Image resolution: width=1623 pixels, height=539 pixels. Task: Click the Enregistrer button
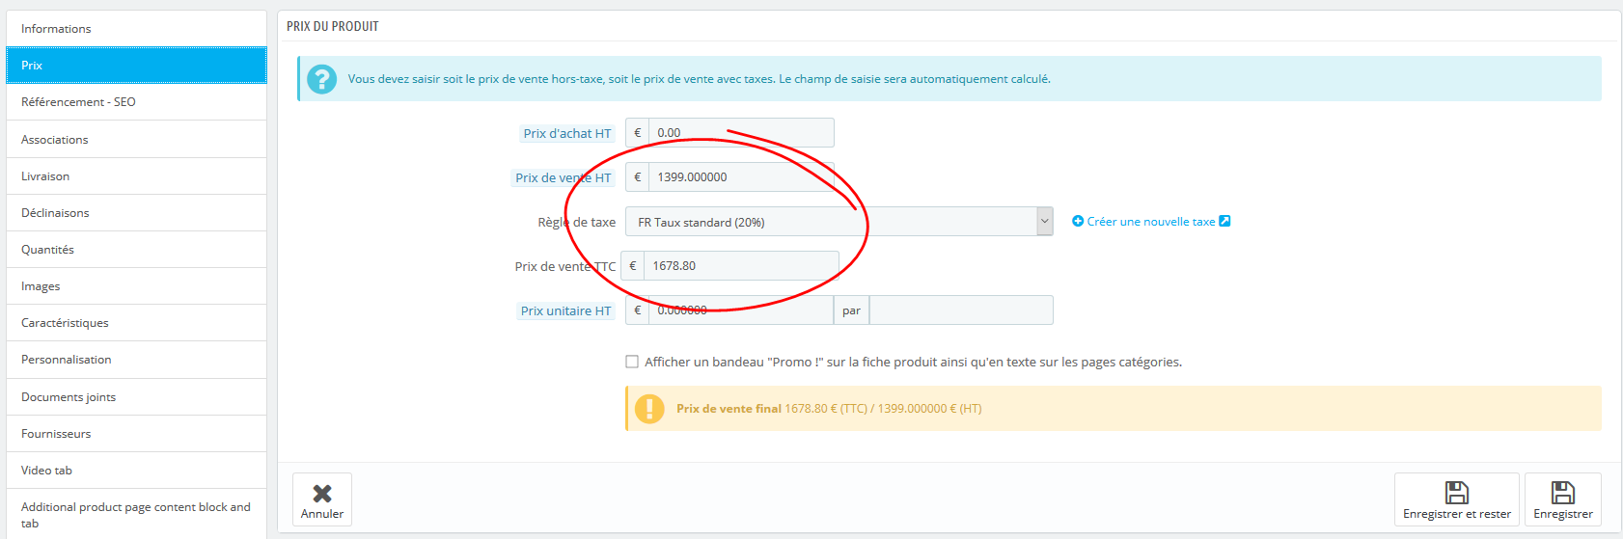click(1563, 499)
